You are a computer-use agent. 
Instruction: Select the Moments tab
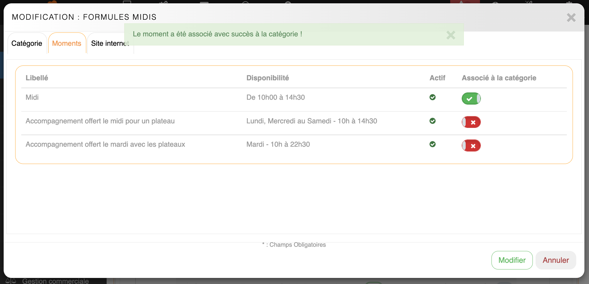click(67, 44)
